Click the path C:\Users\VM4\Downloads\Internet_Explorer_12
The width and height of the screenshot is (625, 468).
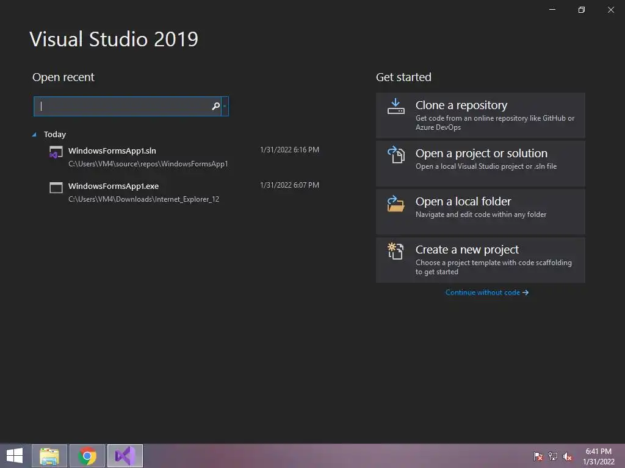coord(143,199)
